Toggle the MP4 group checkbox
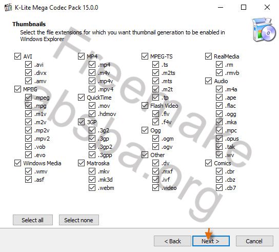Screen dimensions: 279x252 tap(82, 56)
